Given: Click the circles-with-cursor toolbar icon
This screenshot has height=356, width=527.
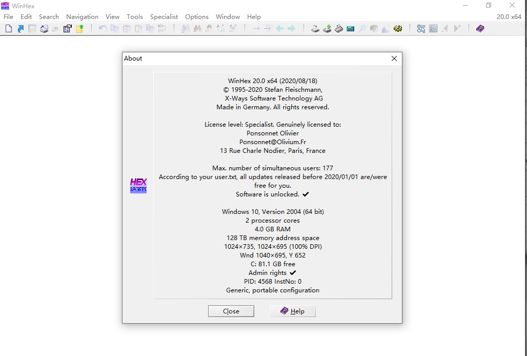Looking at the screenshot, I should click(x=421, y=29).
